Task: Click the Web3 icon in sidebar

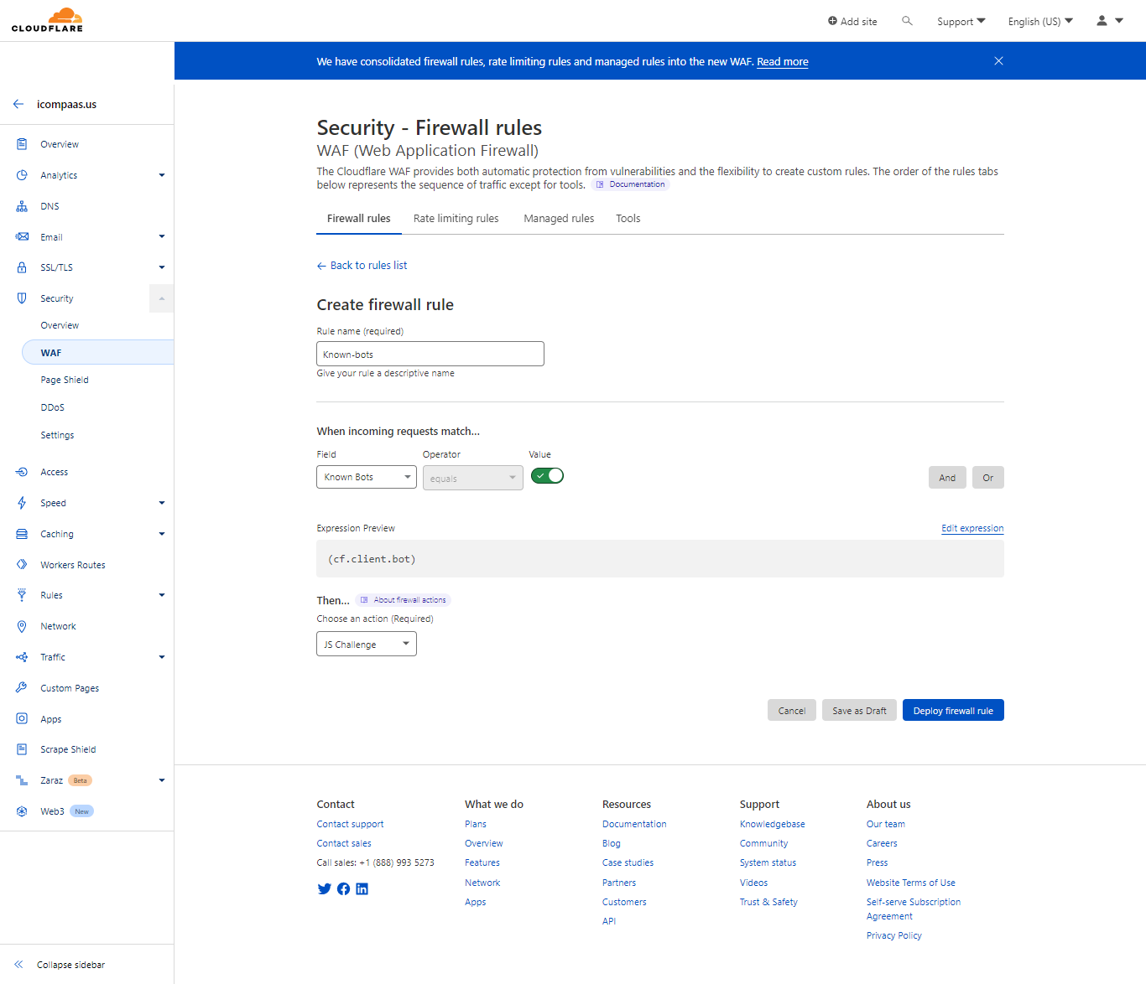Action: point(22,811)
